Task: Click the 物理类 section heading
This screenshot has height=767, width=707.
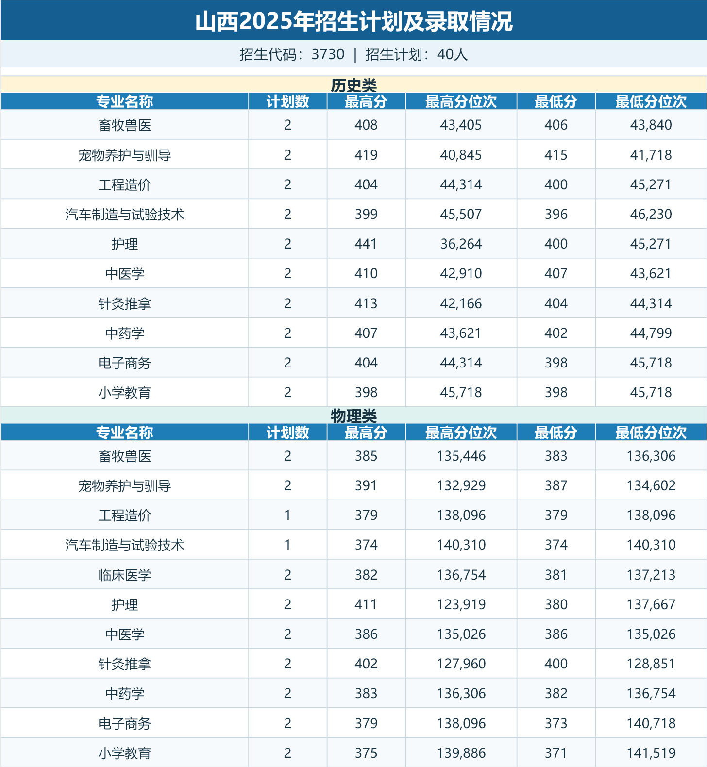Action: point(353,416)
